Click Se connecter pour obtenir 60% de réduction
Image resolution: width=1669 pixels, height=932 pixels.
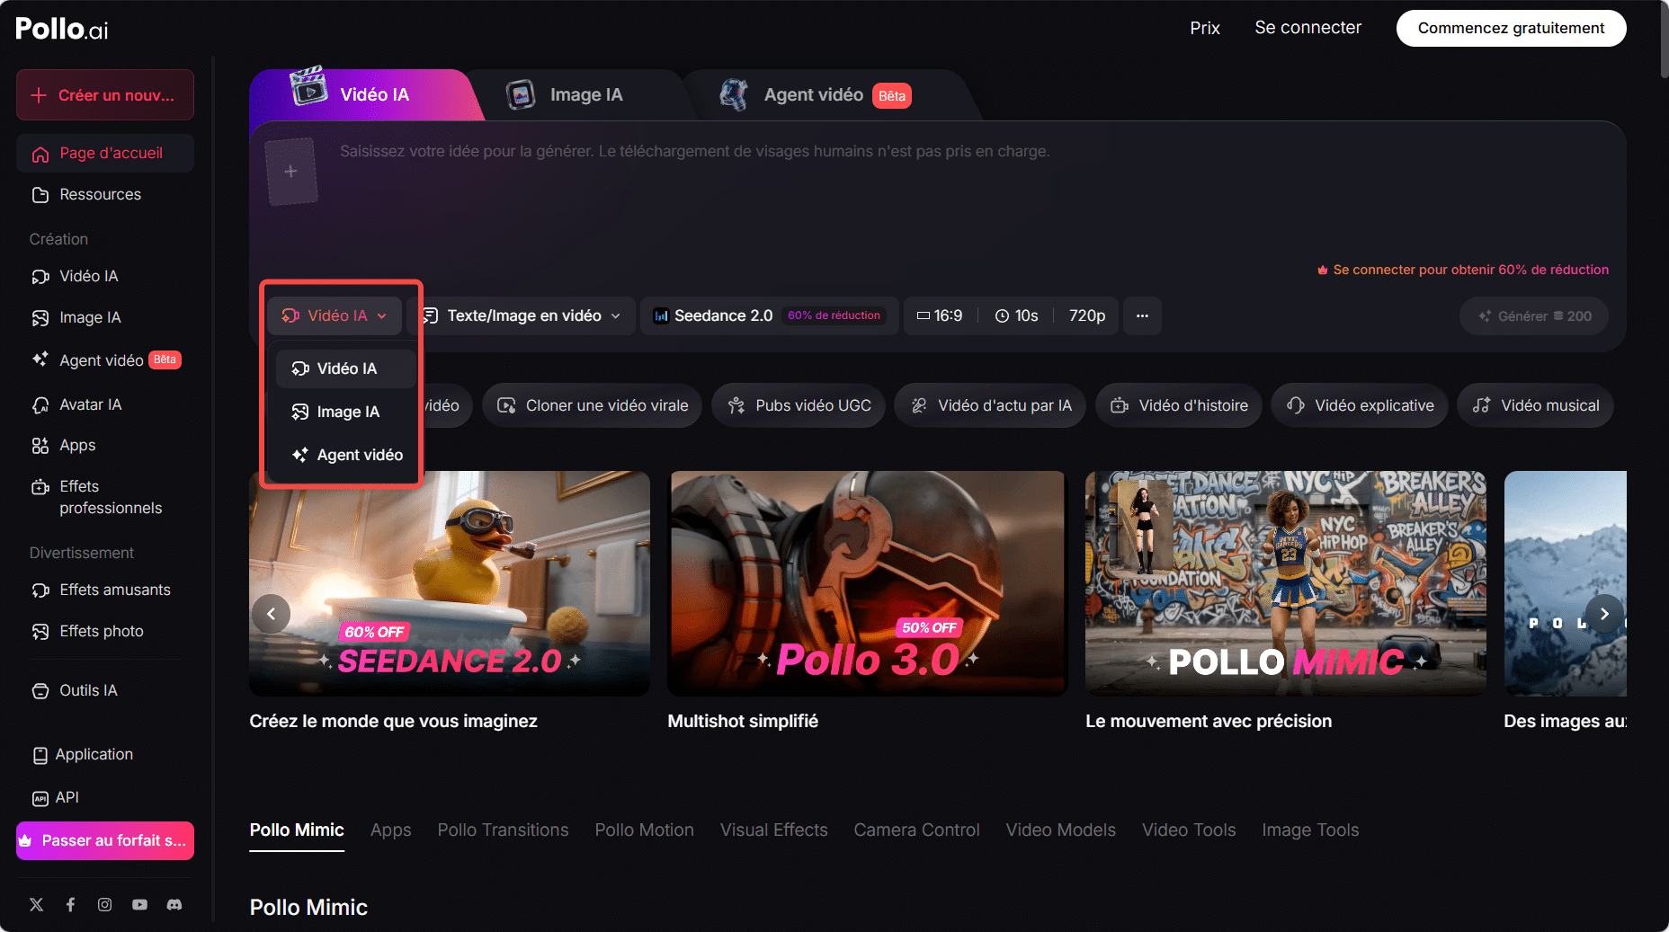1463,270
